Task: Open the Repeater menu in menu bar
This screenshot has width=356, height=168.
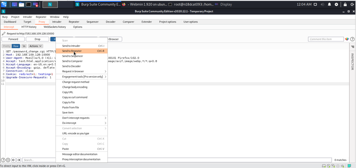Action: coord(41,17)
